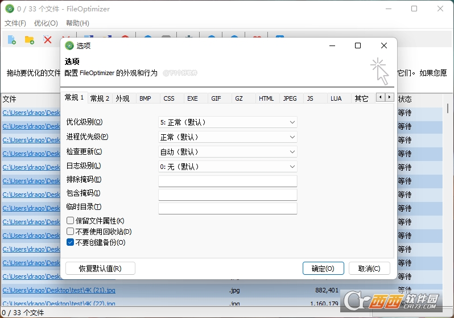Click the FileOptimizer icon in the main title bar
The height and width of the screenshot is (318, 454).
pyautogui.click(x=9, y=9)
